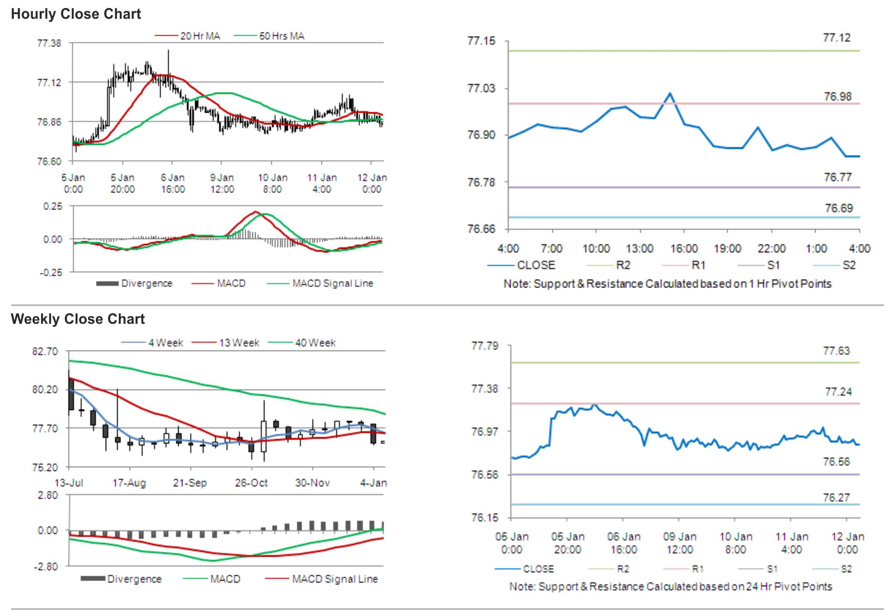Click "6 Jan 16:00" on hourly candlestick axis
The width and height of the screenshot is (884, 610).
[173, 183]
